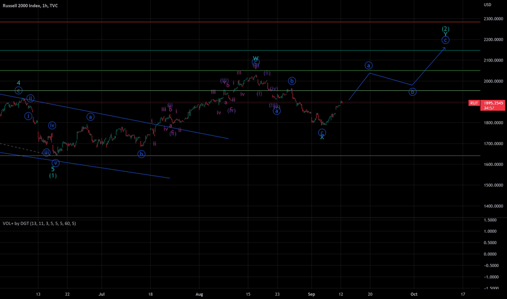Click the -1.0000 indicator axis label

[490, 277]
